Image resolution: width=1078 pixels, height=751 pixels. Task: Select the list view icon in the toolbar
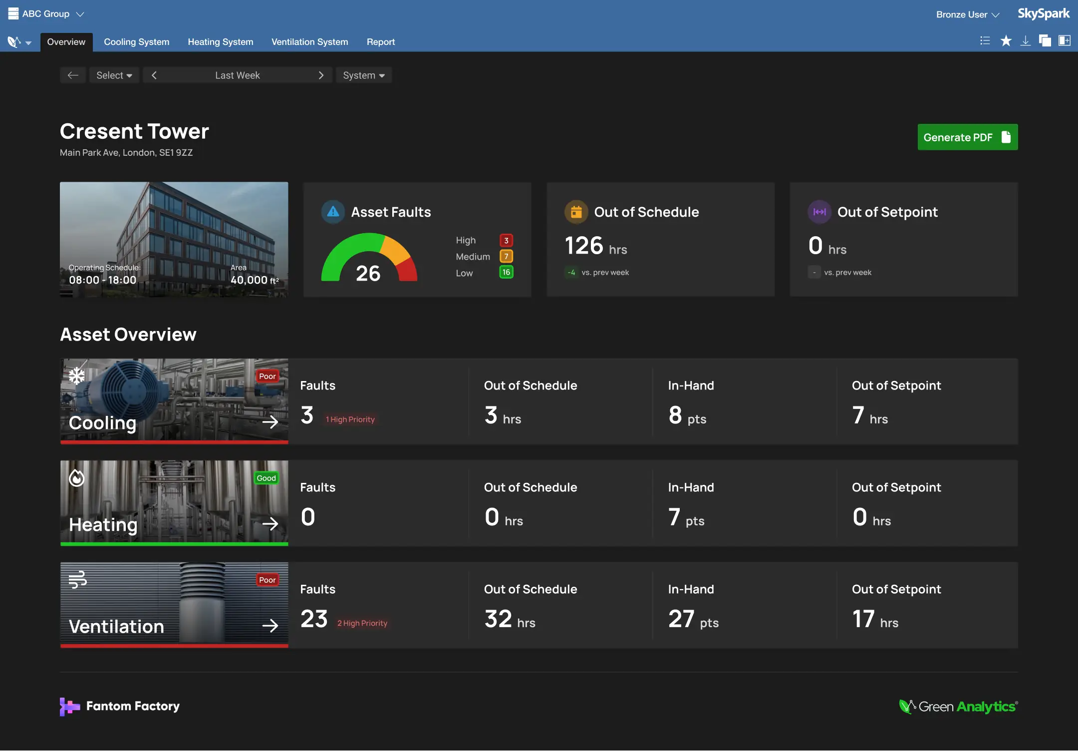pos(986,40)
